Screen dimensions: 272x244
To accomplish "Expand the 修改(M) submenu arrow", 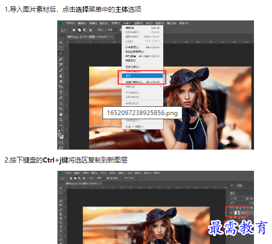I will (161, 86).
